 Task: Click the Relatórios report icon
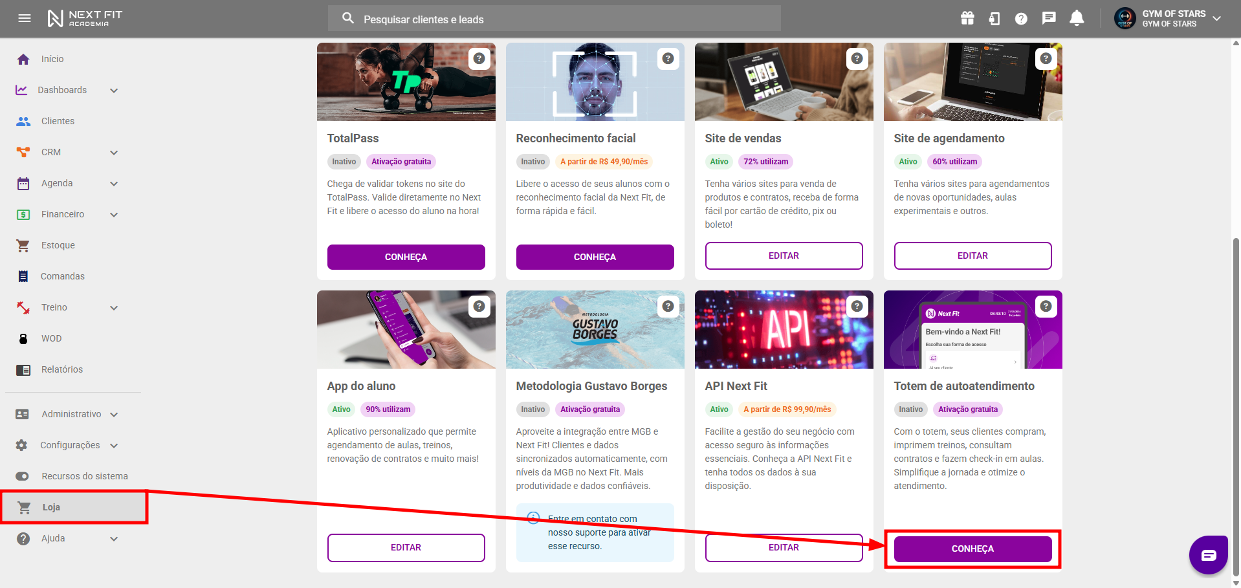(x=23, y=370)
